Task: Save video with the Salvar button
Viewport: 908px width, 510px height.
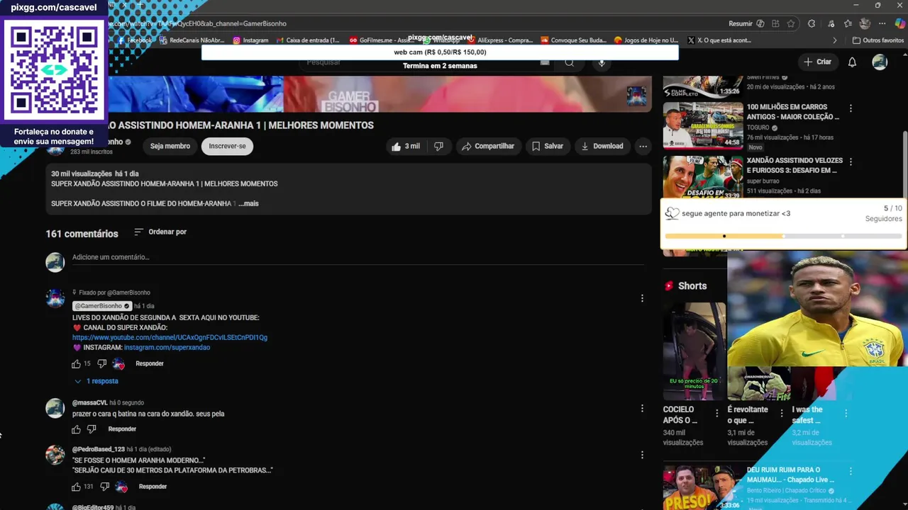Action: pos(548,147)
